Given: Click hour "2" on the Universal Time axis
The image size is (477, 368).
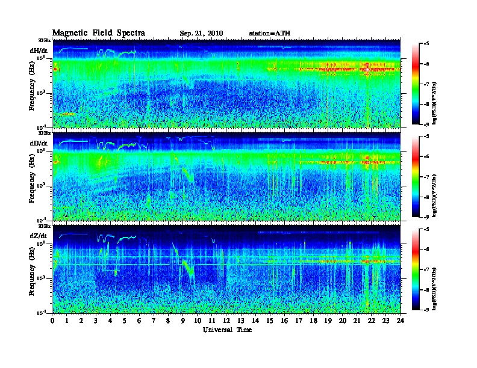Looking at the screenshot, I should (81, 321).
